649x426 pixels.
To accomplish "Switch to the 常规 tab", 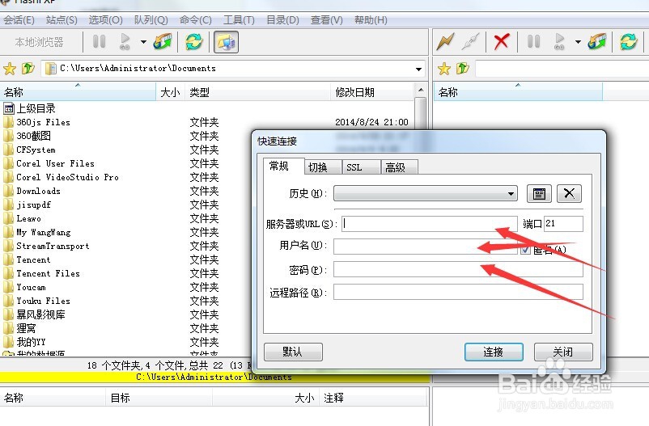I will pos(284,167).
